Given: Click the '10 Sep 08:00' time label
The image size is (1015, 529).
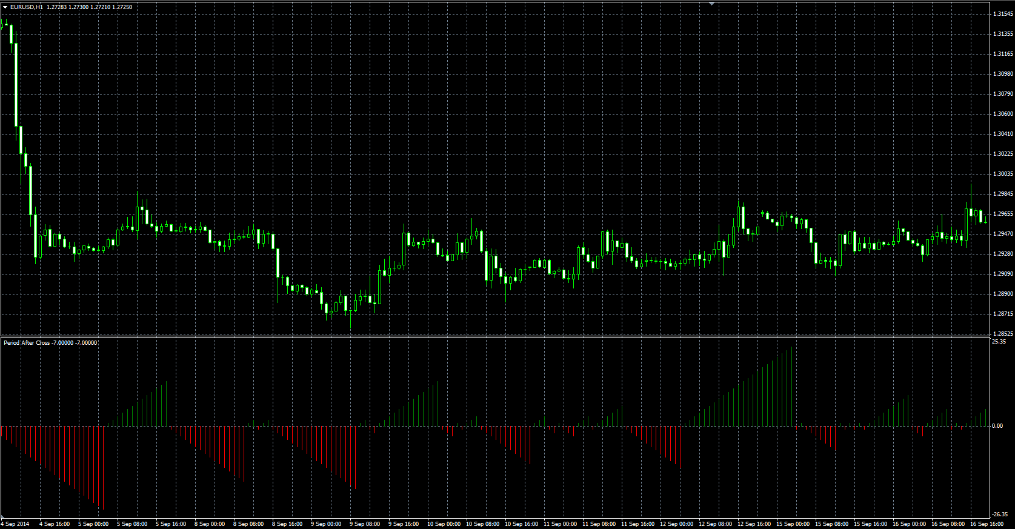Looking at the screenshot, I should point(482,524).
